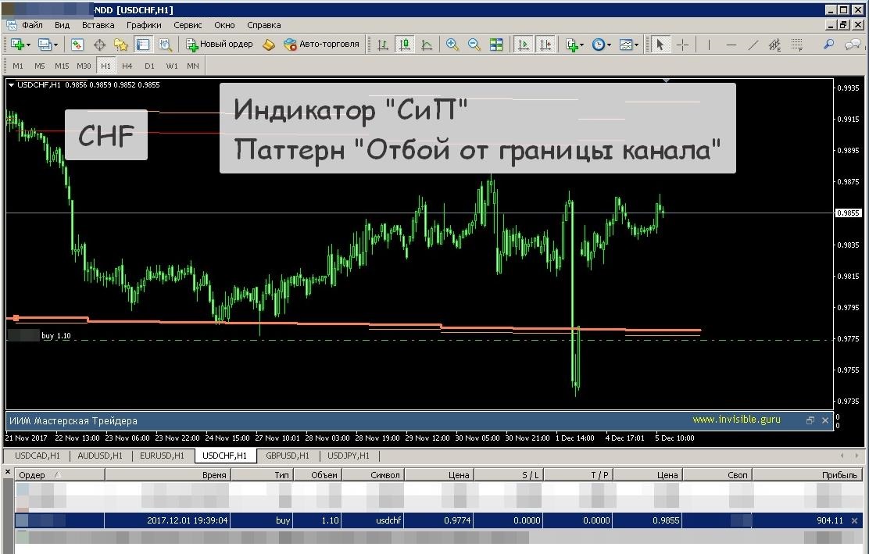Open the Вставка menu

(x=98, y=25)
